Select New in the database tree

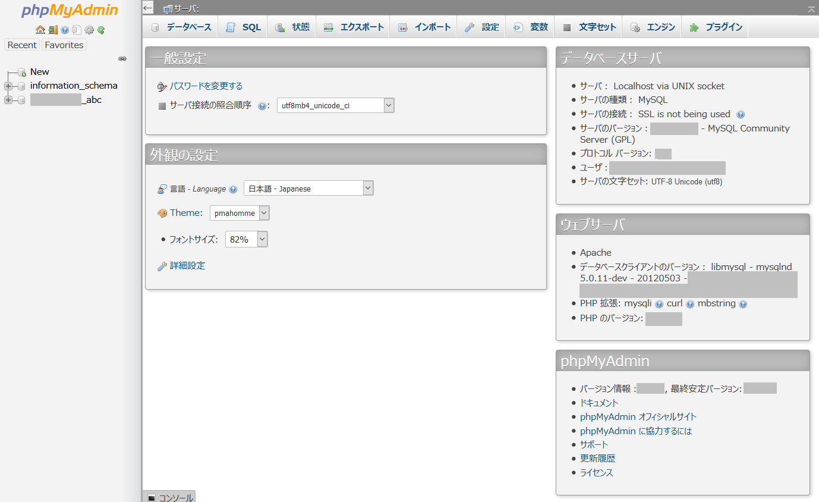(x=40, y=72)
